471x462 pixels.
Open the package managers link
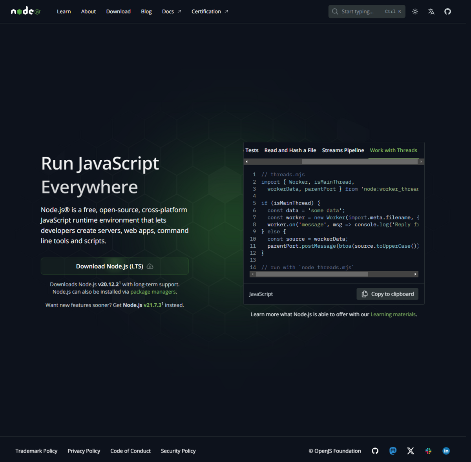click(153, 292)
